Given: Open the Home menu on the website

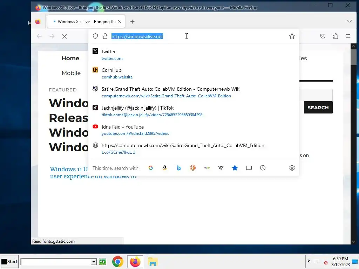Looking at the screenshot, I should (70, 58).
